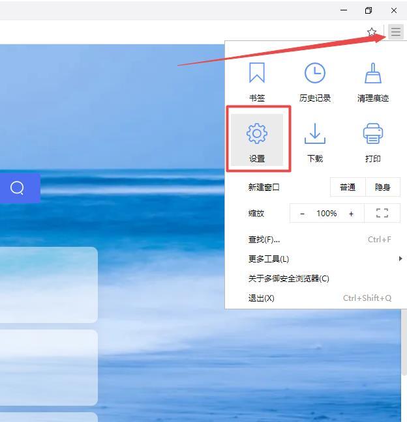This screenshot has width=407, height=422.
Task: Click the second translucent shortcut card
Action: [x=49, y=368]
